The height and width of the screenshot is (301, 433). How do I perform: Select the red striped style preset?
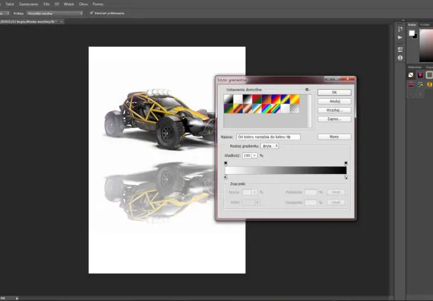(x=411, y=84)
